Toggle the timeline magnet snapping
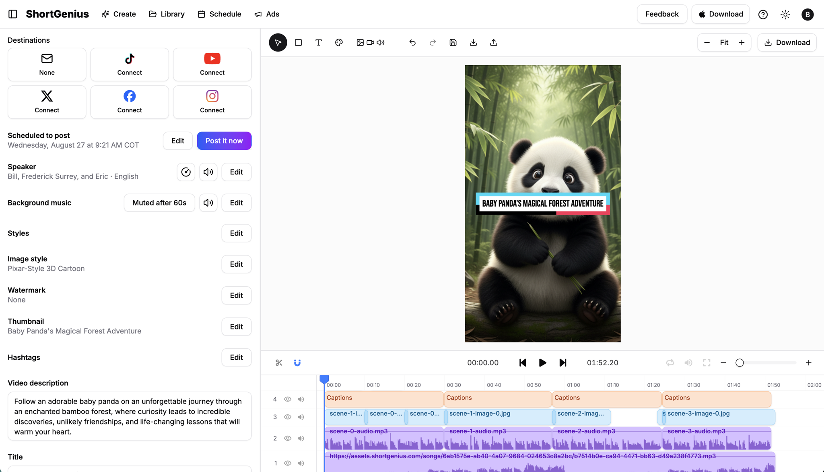824x472 pixels. pyautogui.click(x=297, y=363)
